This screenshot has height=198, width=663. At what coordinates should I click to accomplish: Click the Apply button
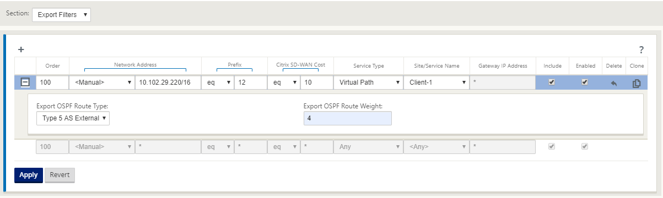29,175
